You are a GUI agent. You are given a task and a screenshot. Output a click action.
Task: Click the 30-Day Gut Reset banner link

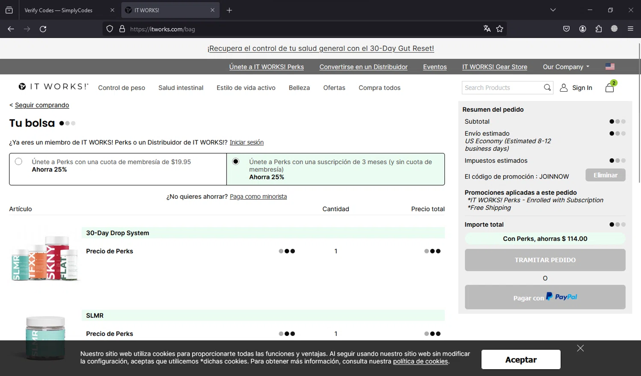320,49
